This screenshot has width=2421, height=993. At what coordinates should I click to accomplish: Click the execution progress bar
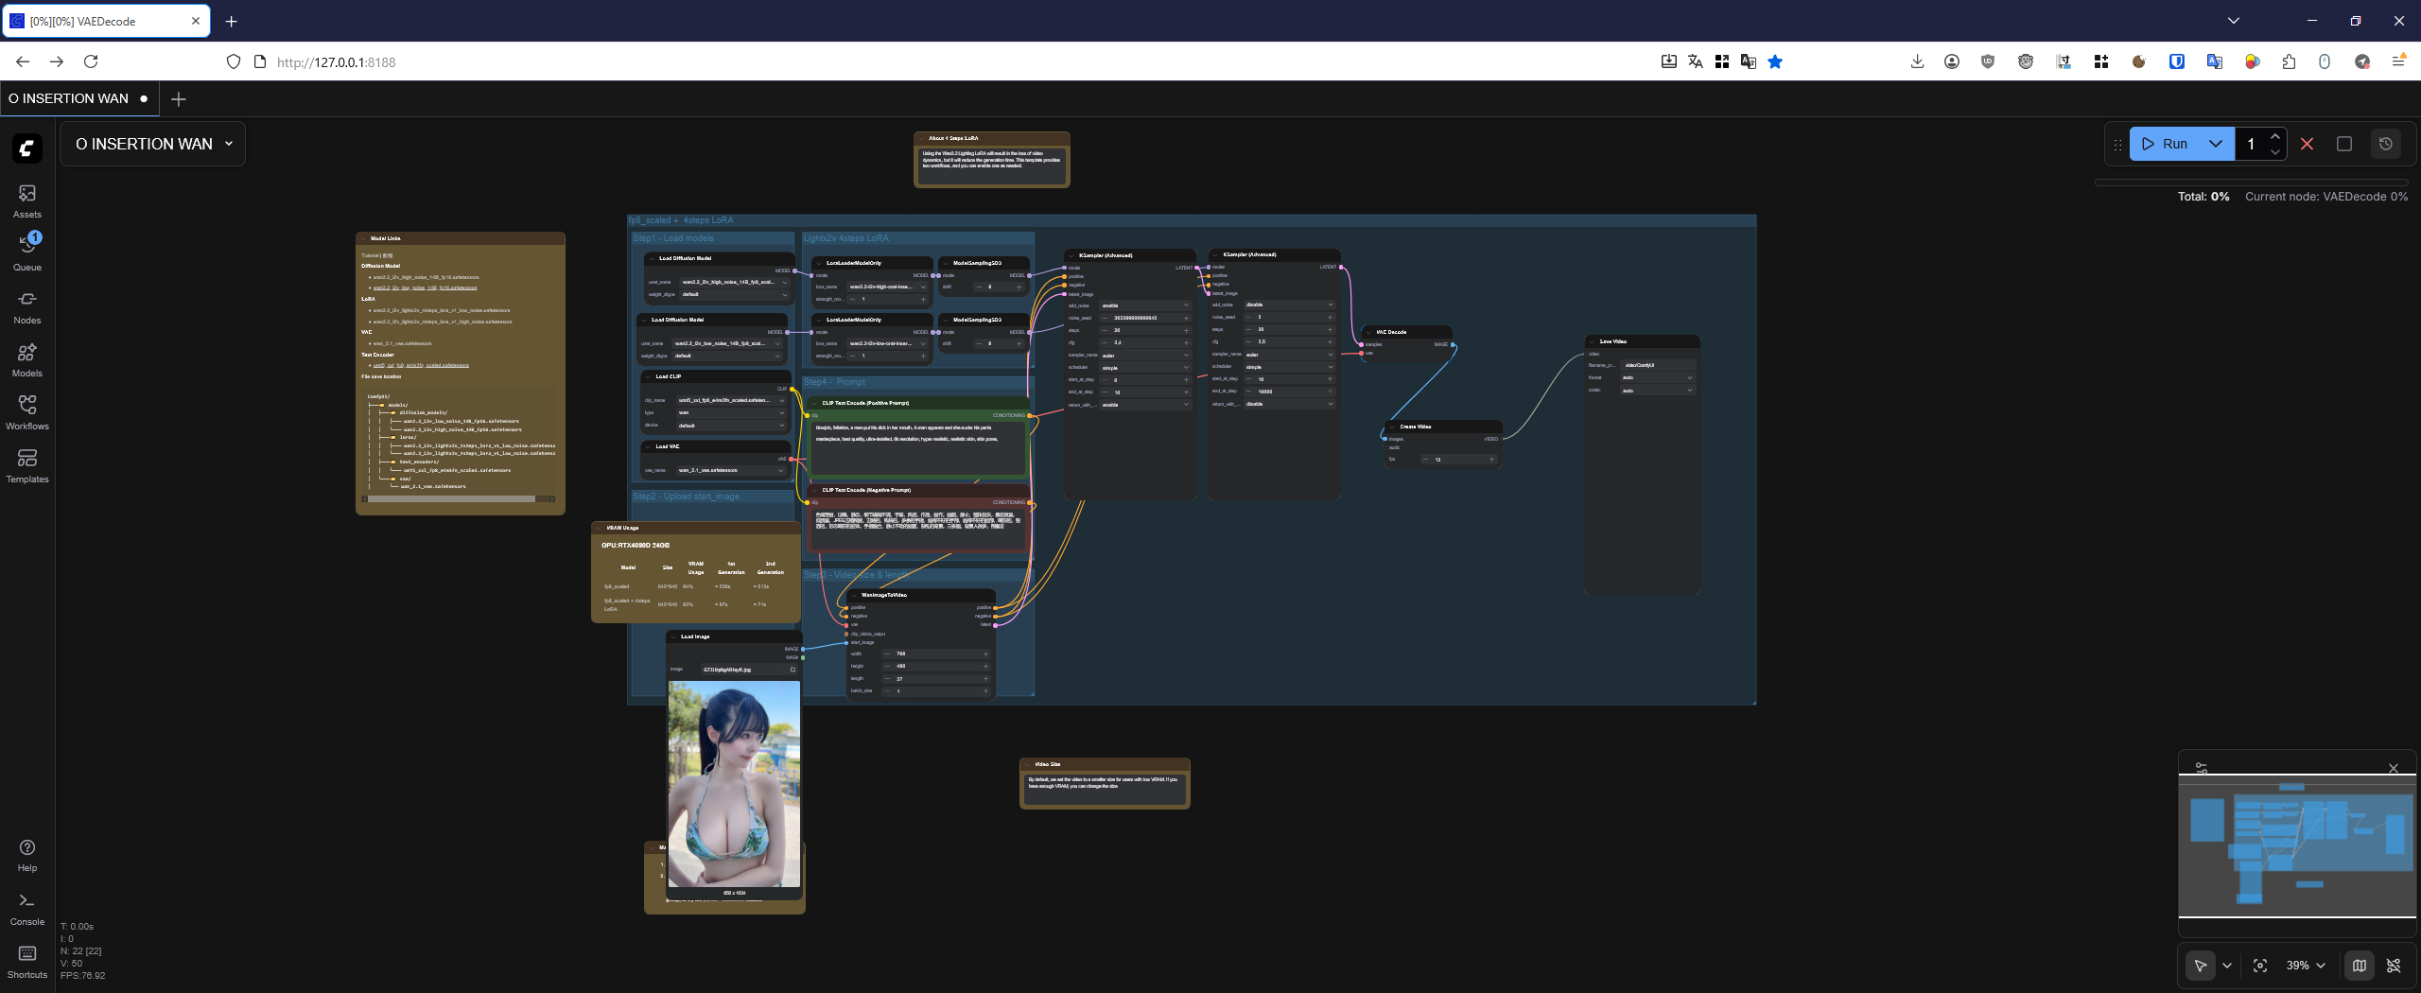(2251, 182)
